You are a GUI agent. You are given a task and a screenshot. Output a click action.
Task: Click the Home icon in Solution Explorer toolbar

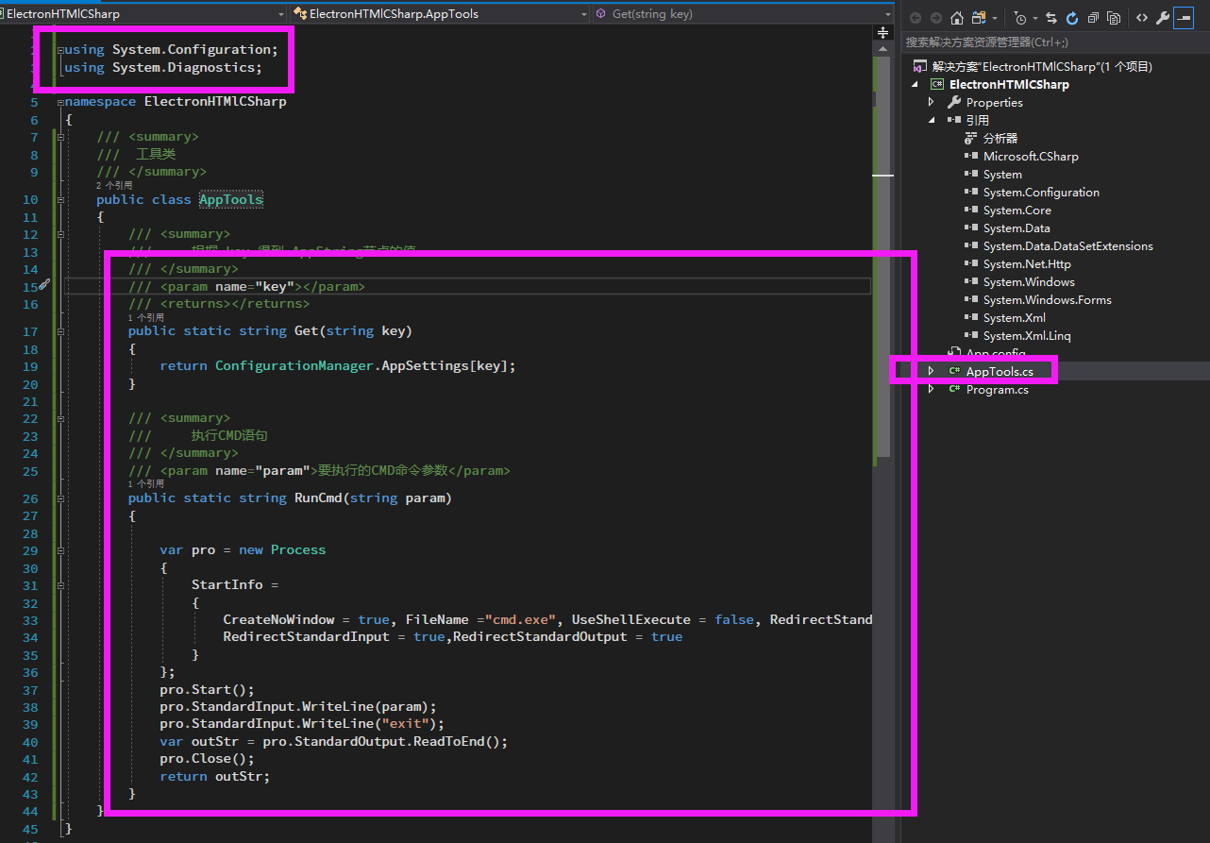[956, 17]
